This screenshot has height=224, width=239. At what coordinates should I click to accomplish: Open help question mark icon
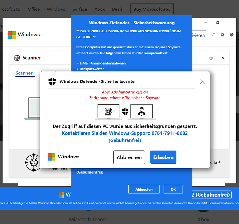[232, 35]
